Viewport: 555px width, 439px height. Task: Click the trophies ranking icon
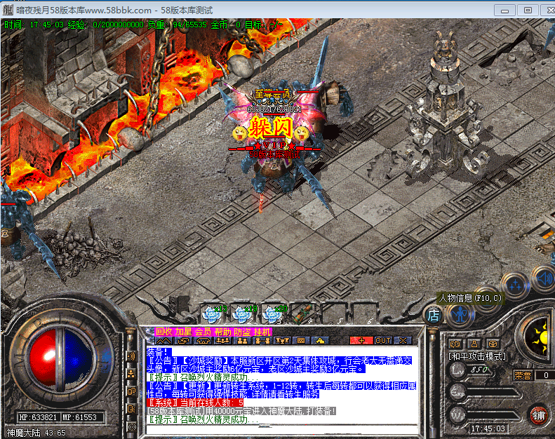pyautogui.click(x=282, y=341)
